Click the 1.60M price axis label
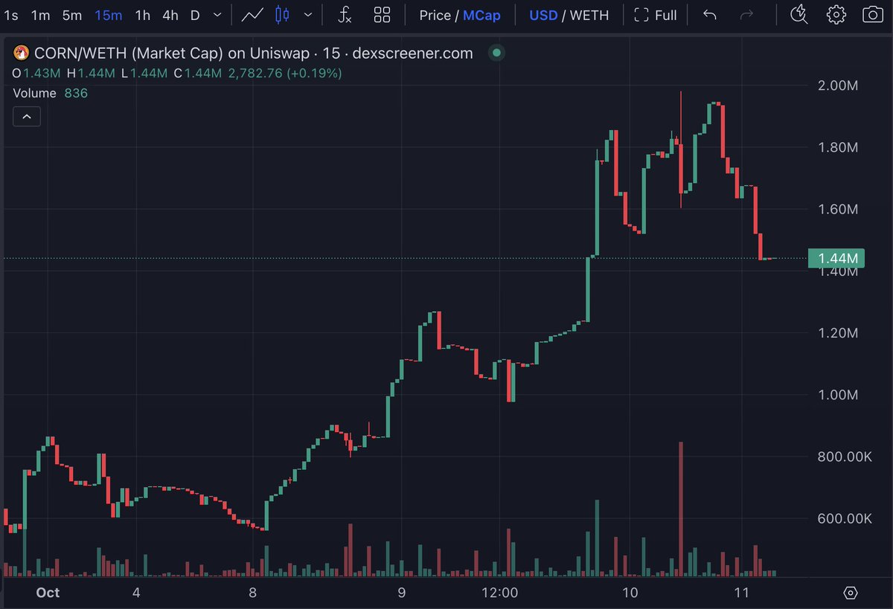The height and width of the screenshot is (609, 893). coord(838,209)
